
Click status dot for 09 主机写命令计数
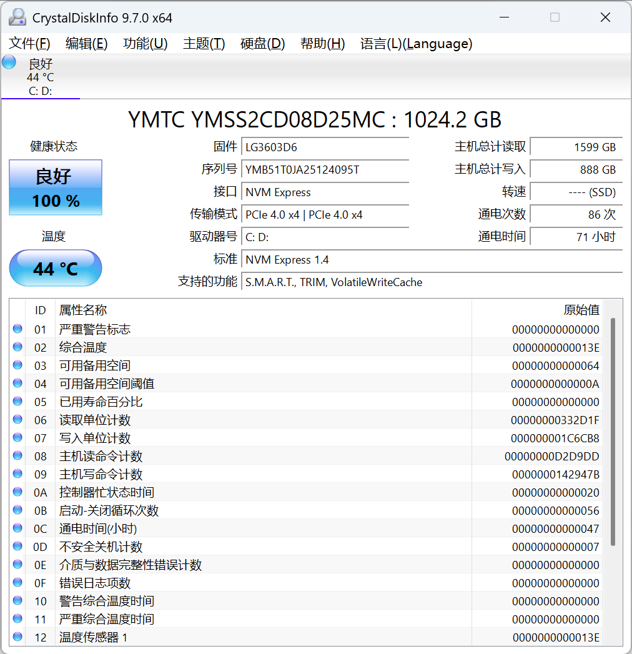pyautogui.click(x=17, y=473)
